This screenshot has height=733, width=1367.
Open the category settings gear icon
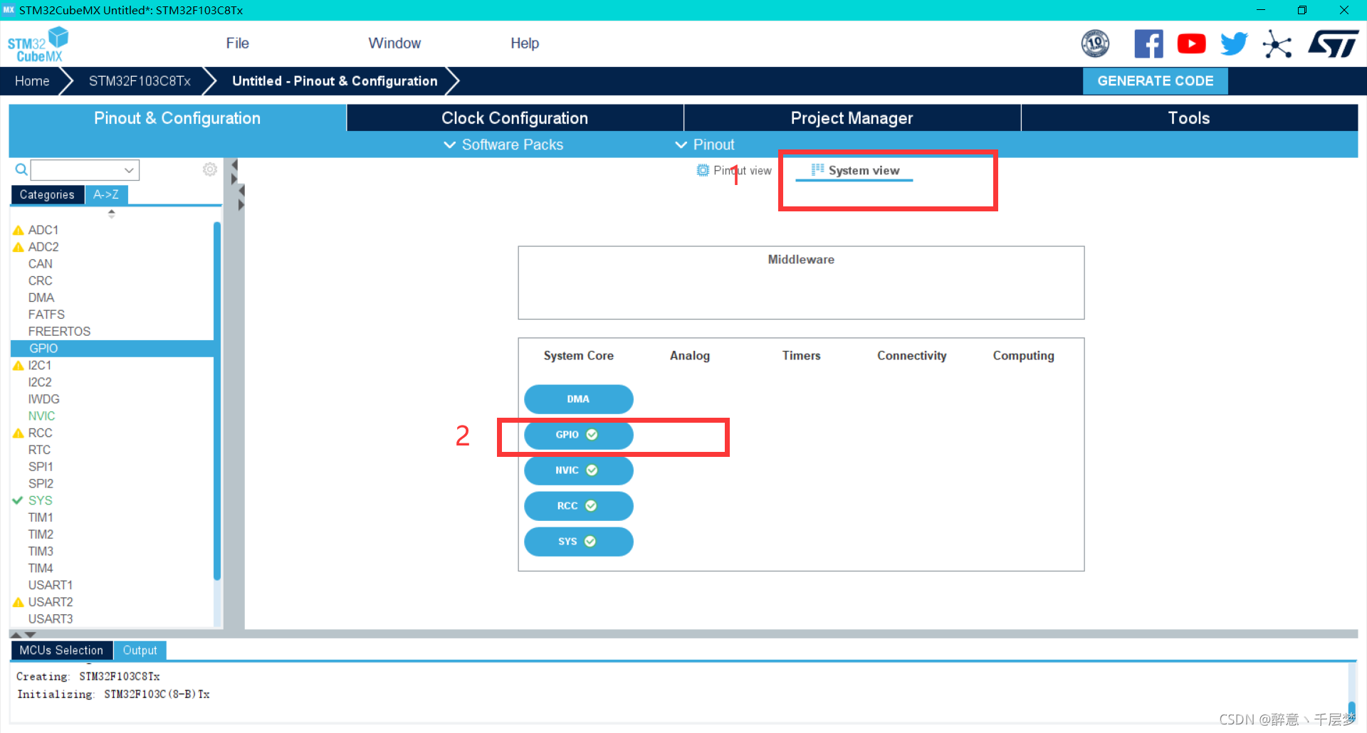click(x=209, y=169)
